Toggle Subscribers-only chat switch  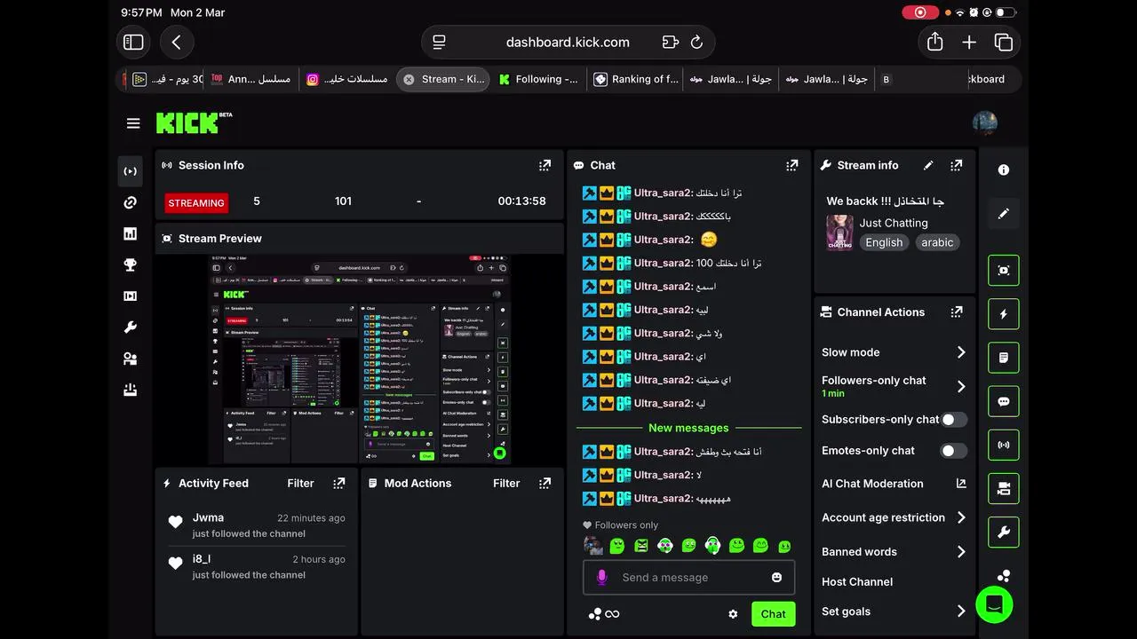[953, 420]
